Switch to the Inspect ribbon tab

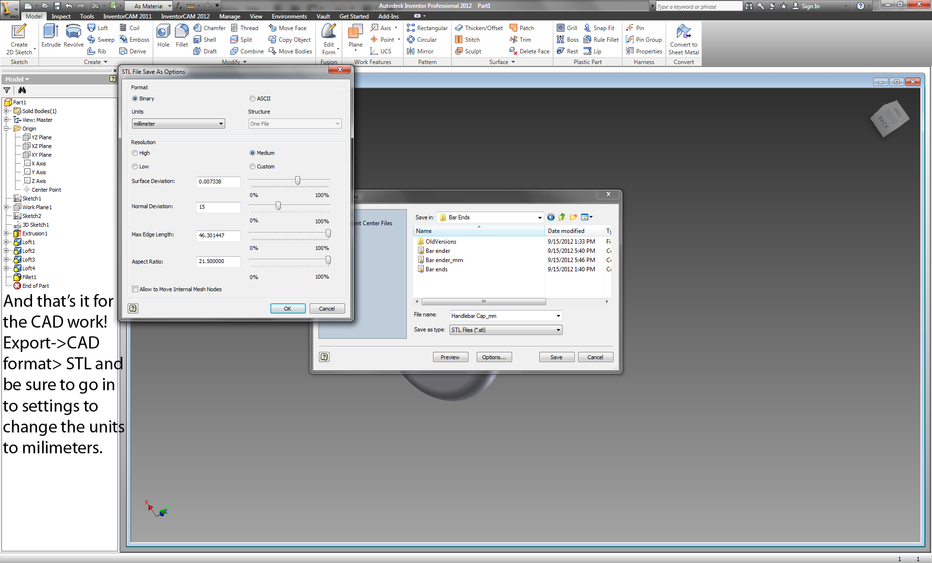(61, 17)
